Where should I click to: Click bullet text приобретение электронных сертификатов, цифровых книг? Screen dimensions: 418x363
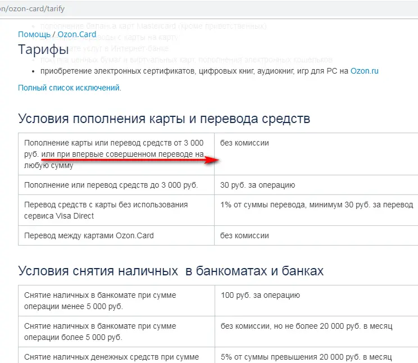click(x=194, y=71)
